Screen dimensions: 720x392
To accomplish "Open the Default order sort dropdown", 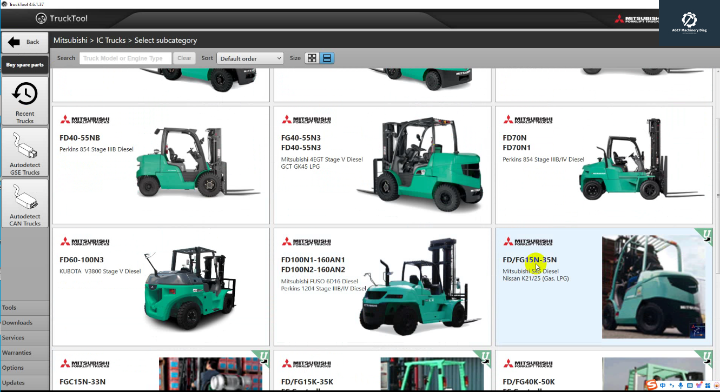I will [250, 58].
